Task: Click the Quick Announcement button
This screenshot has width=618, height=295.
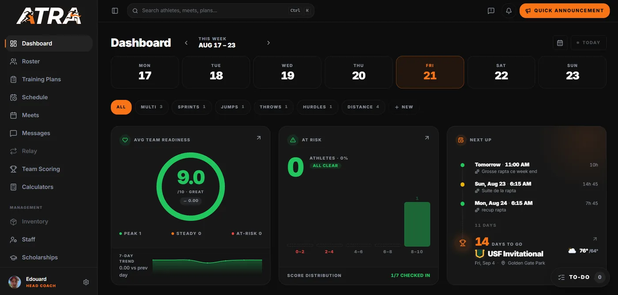Action: click(x=564, y=11)
